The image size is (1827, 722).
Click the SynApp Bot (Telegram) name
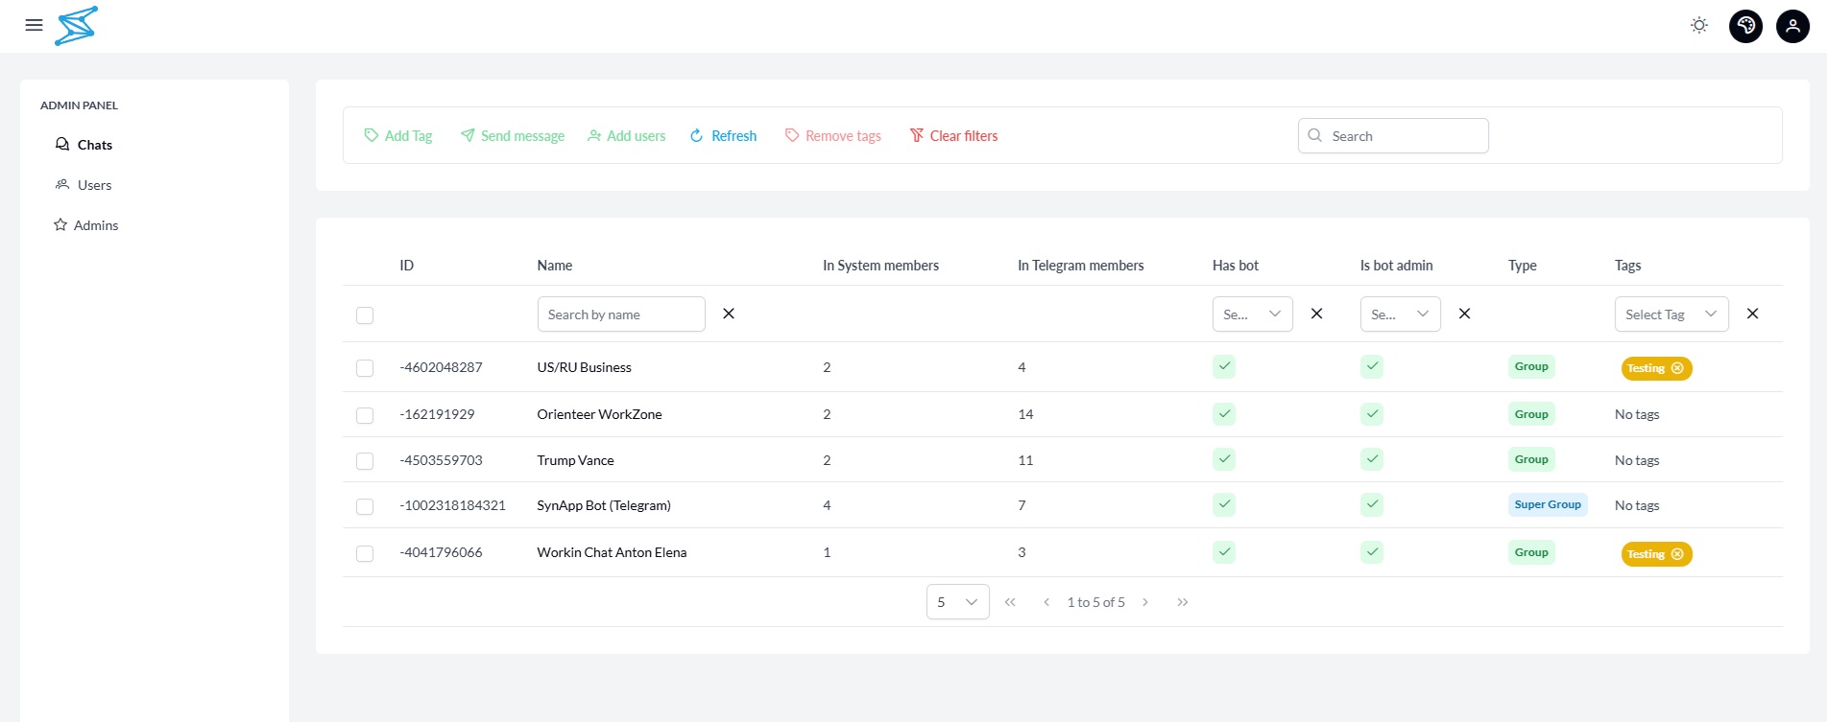pyautogui.click(x=604, y=505)
